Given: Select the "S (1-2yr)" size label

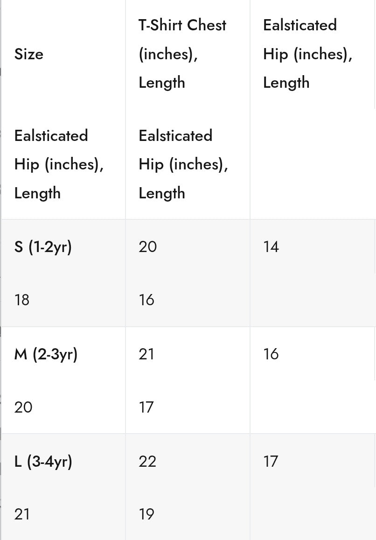Looking at the screenshot, I should [43, 246].
